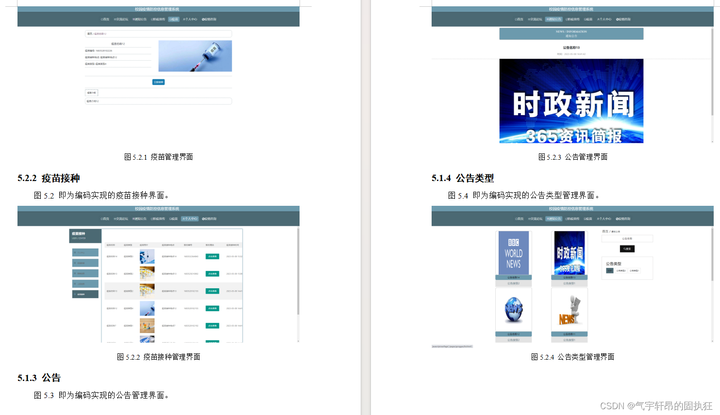Open 首页 nav item in figure 5.2.1 screenshot
This screenshot has height=415, width=720.
105,19
